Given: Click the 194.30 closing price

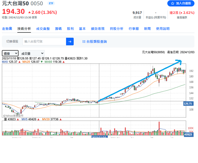Looking at the screenshot, I should coord(13,11).
